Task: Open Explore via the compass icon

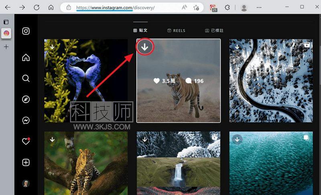Action: point(26,99)
